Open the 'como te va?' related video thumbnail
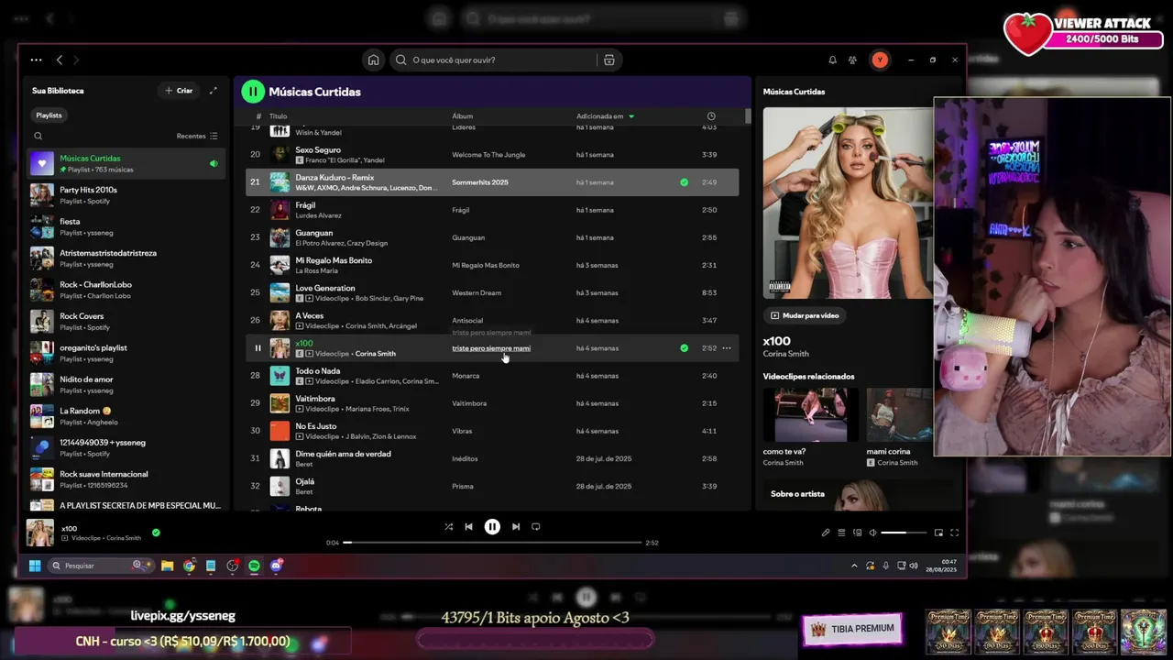This screenshot has height=660, width=1173. [811, 415]
